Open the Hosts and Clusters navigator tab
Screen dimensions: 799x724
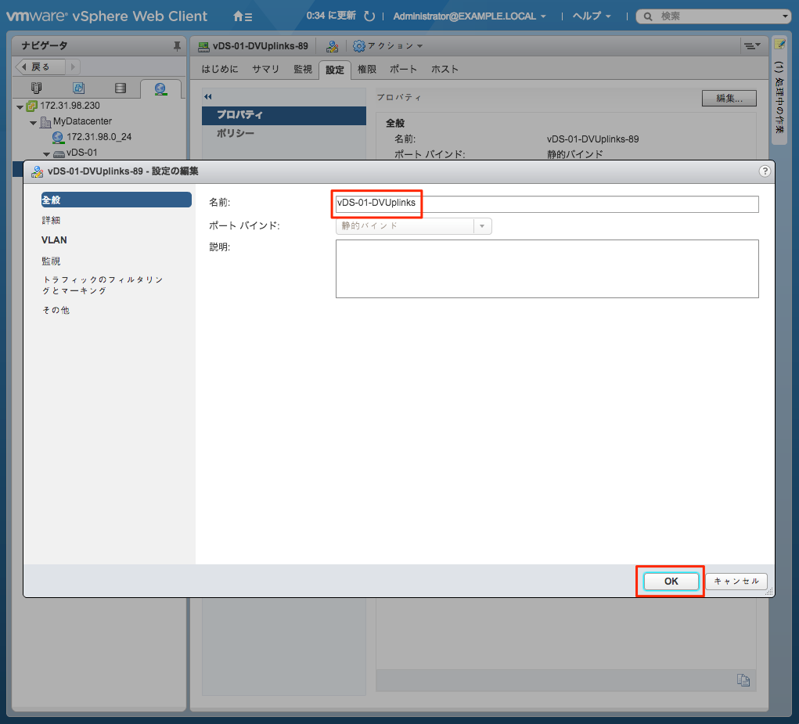(36, 88)
